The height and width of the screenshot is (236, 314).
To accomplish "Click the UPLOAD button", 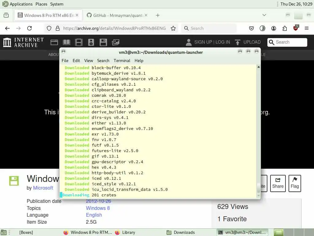I will click(248, 42).
